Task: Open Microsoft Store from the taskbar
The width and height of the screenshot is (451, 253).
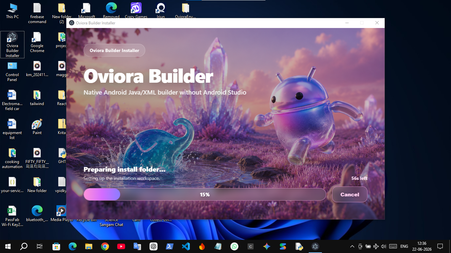Action: (x=56, y=246)
